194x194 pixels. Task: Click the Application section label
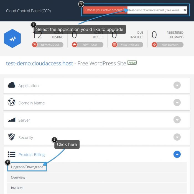point(29,86)
